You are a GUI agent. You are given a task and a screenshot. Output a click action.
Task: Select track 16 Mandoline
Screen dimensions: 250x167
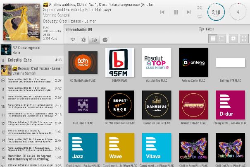coord(32,157)
